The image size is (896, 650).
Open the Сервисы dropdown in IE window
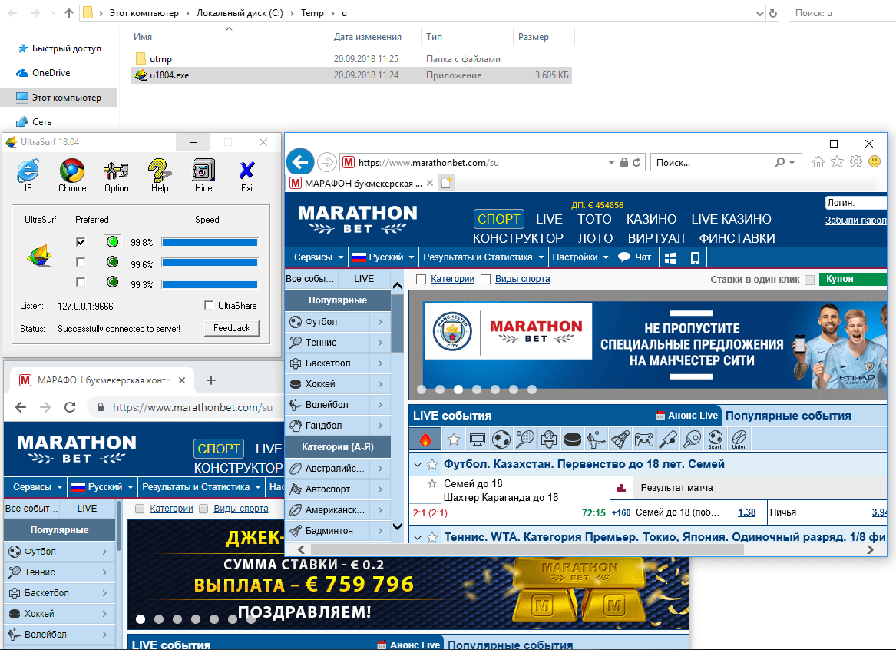point(316,257)
